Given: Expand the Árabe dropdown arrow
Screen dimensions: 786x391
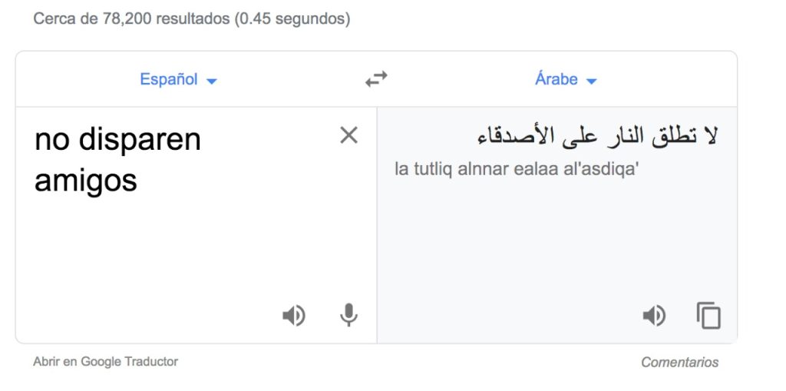Looking at the screenshot, I should (x=591, y=81).
